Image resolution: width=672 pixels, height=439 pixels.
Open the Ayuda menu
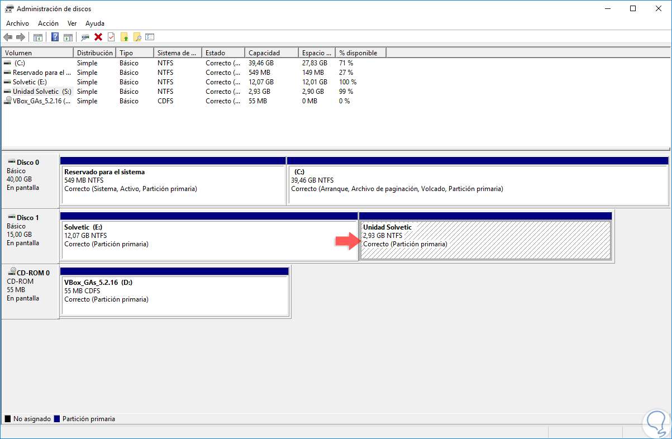95,23
